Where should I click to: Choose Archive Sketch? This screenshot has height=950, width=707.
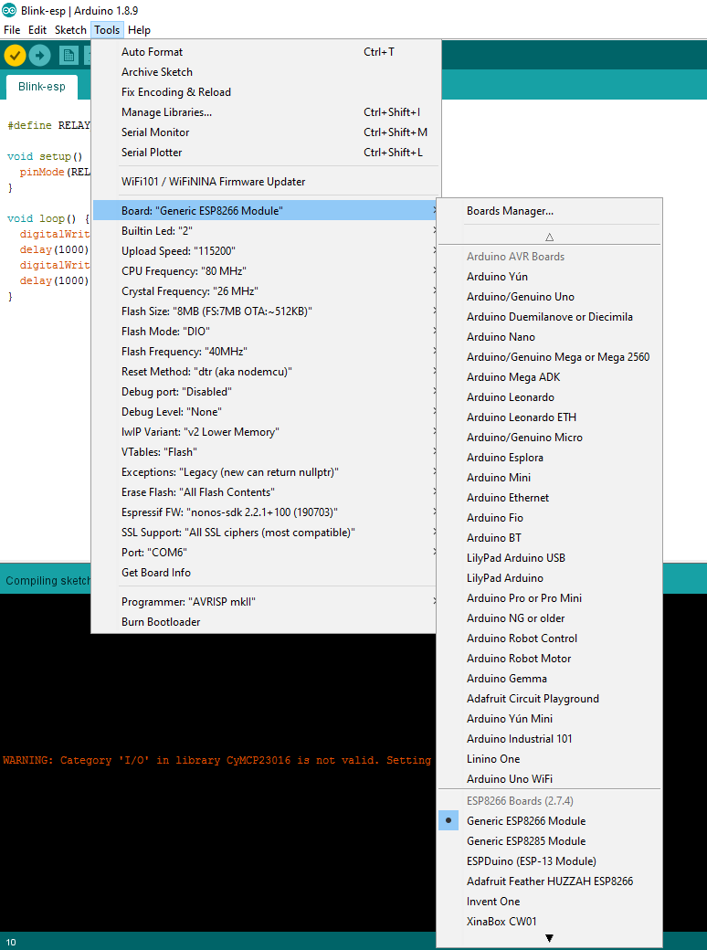point(265,72)
